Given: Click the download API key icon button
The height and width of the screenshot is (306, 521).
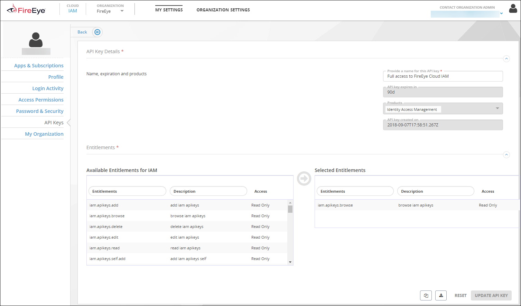Looking at the screenshot, I should coord(441,296).
